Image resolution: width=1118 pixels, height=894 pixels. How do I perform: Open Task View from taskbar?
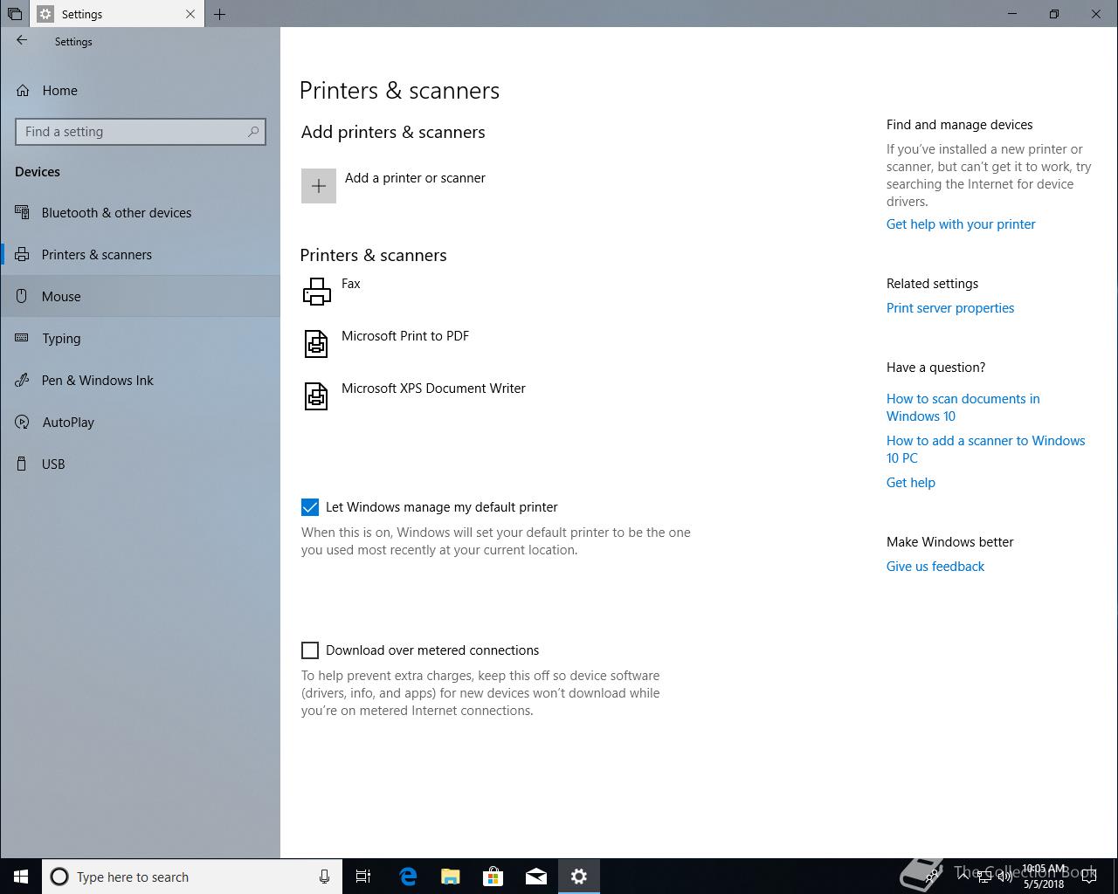[363, 877]
